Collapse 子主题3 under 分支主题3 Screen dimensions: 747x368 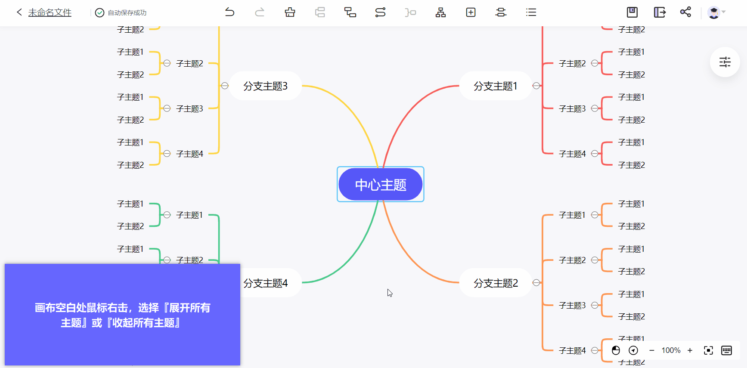click(x=167, y=108)
